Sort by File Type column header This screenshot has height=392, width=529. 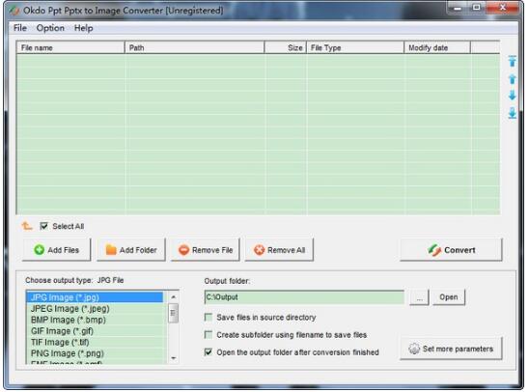[x=355, y=47]
